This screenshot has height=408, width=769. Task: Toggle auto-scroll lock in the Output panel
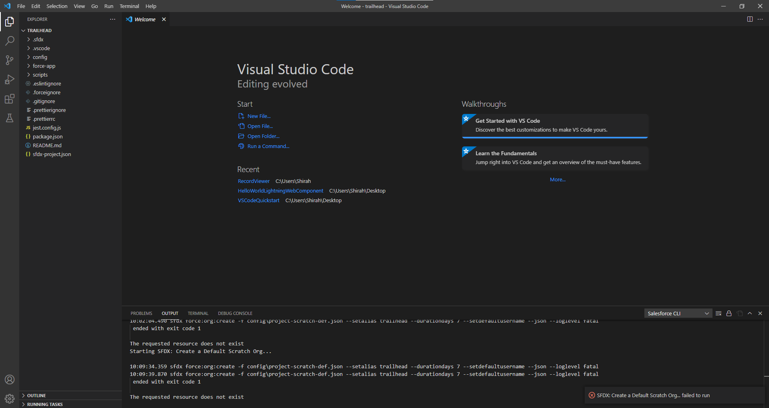pyautogui.click(x=729, y=313)
